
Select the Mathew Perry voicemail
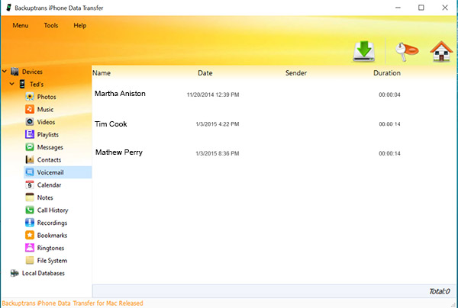[x=119, y=152]
